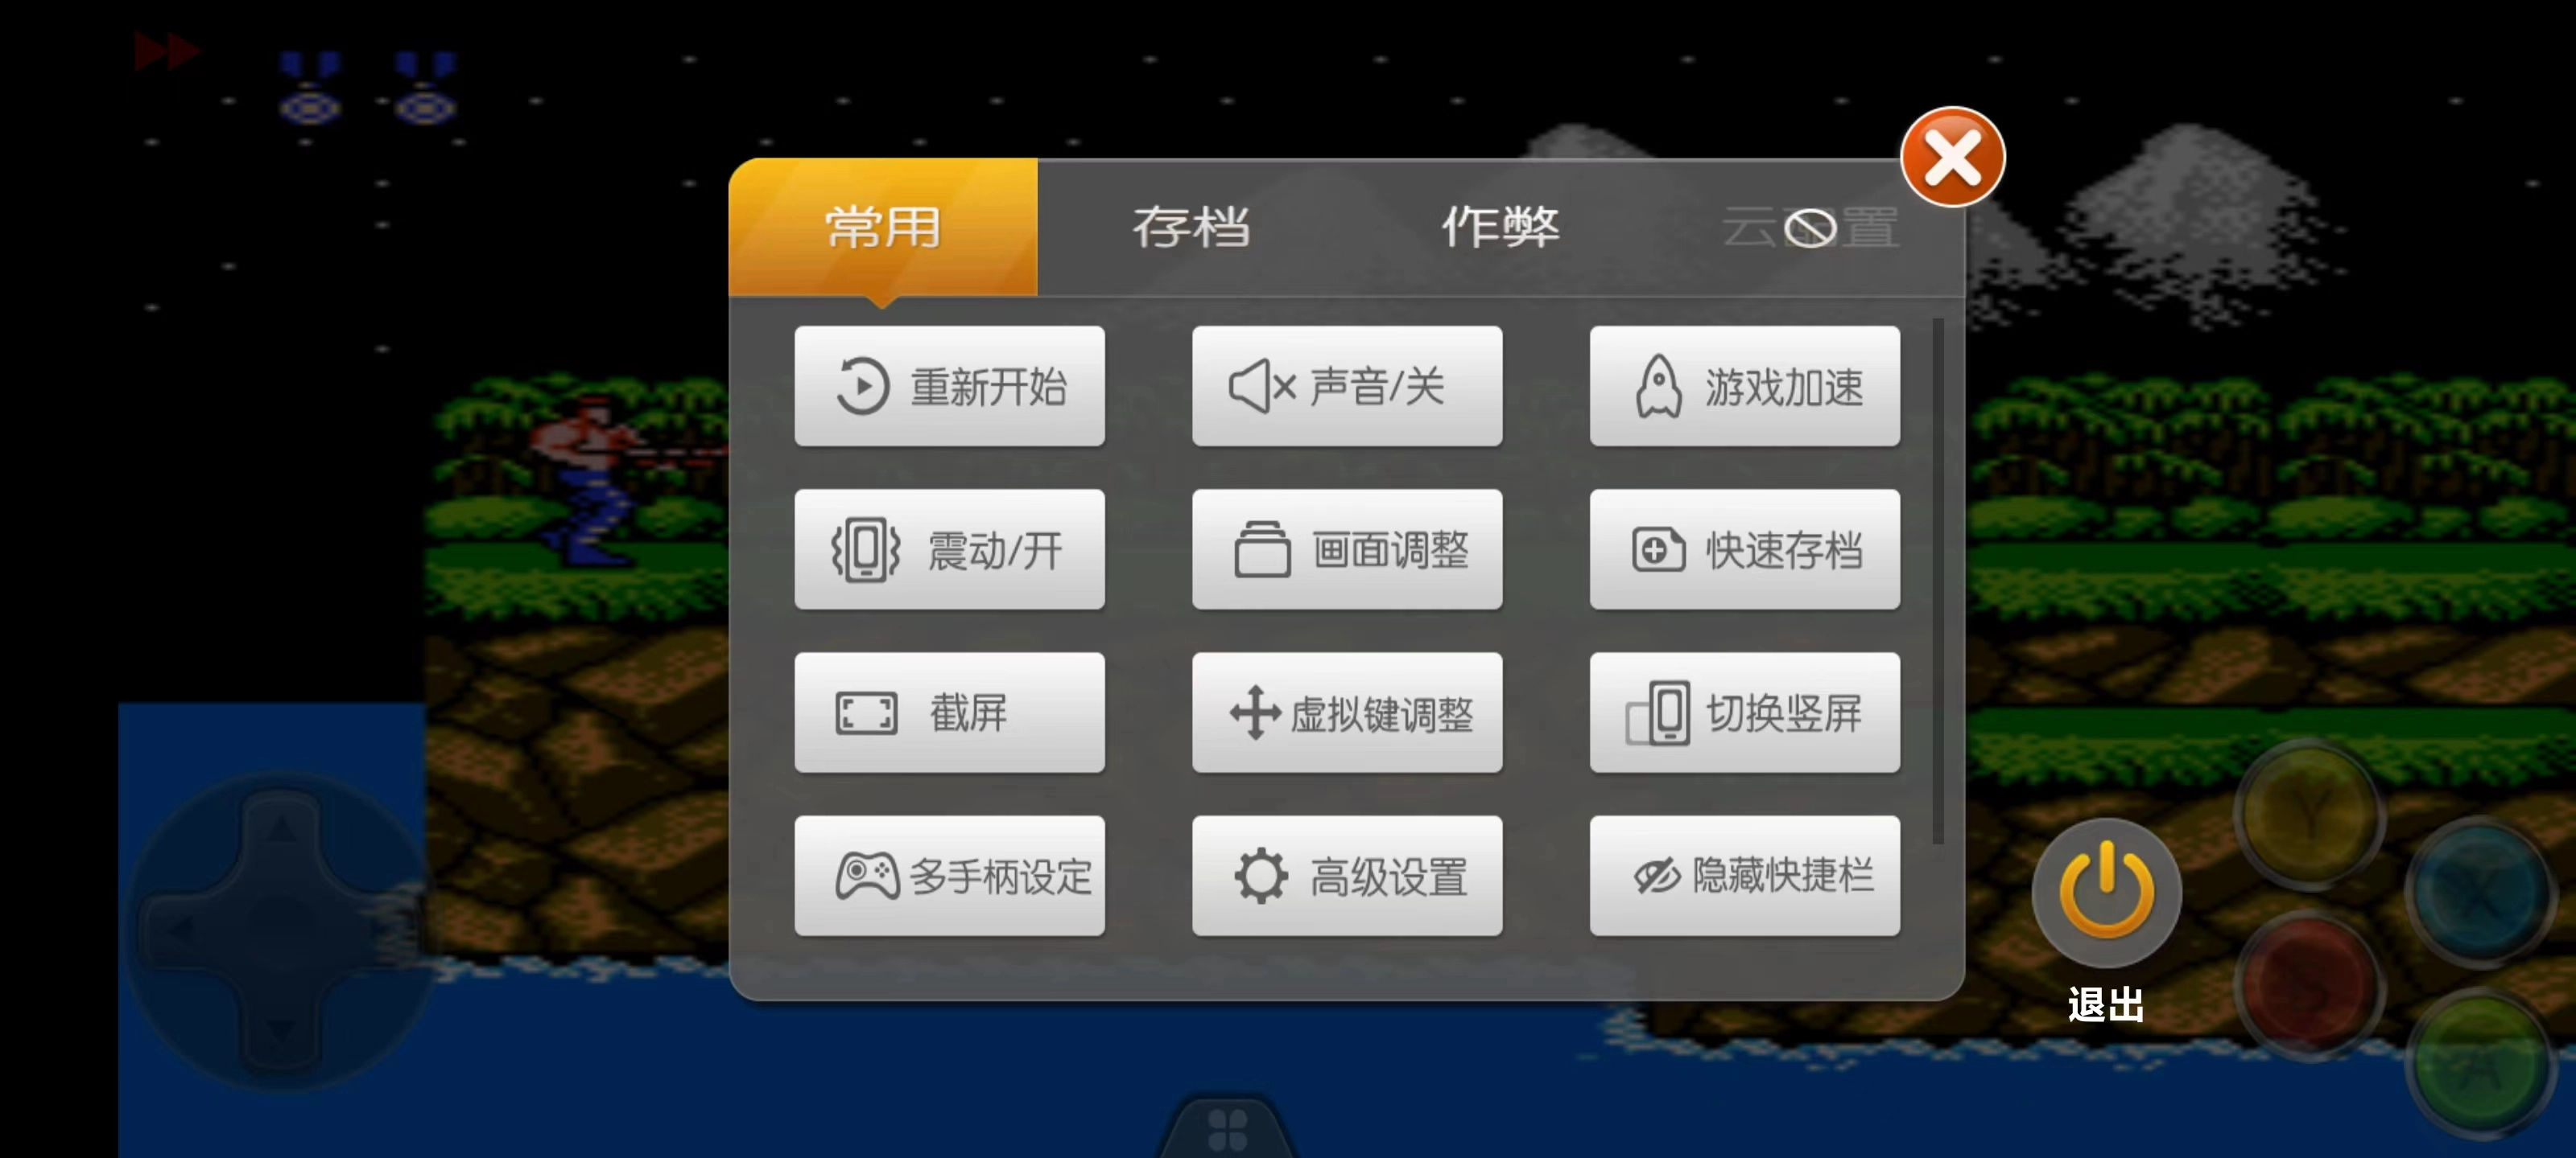2576x1158 pixels.
Task: Open 虚拟键调整 virtual key layout
Action: [1347, 712]
